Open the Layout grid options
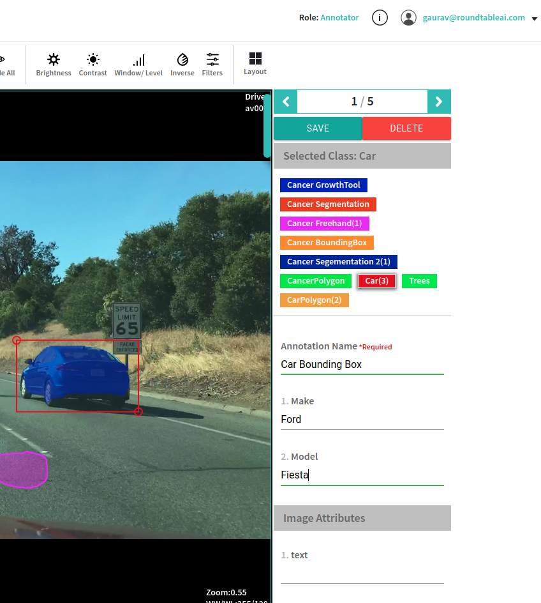 pos(255,63)
